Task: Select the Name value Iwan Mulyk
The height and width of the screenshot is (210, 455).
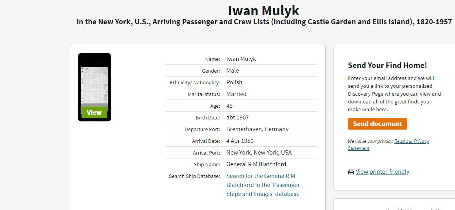Action: (x=241, y=59)
